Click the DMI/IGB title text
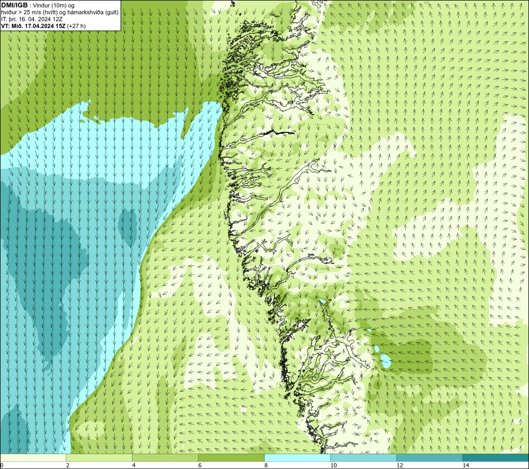The width and height of the screenshot is (529, 469). [x=14, y=5]
